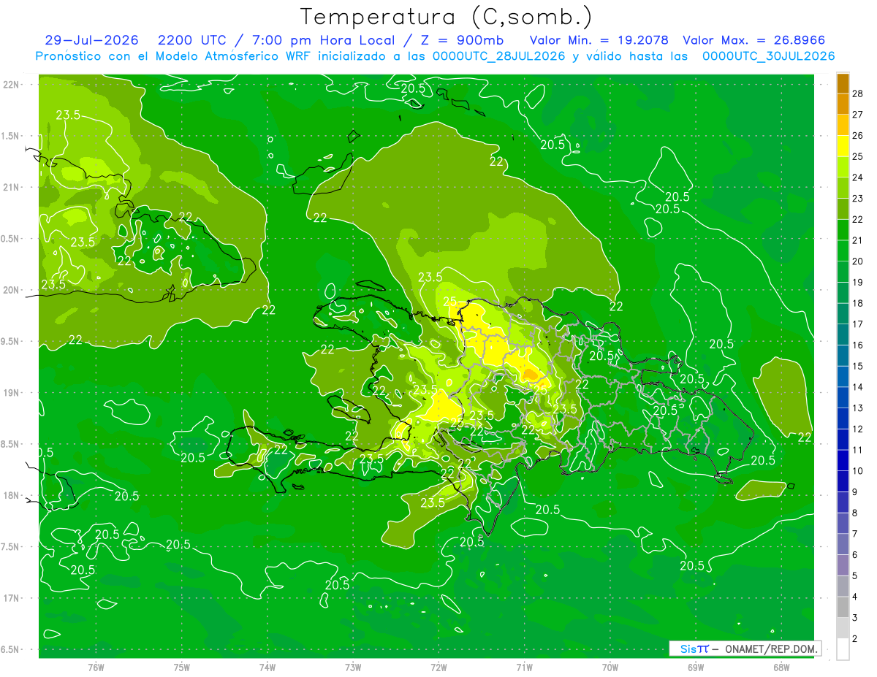Pick the blue swatch between 13 and 14
Viewport: 877px width, 677px height.
843,397
